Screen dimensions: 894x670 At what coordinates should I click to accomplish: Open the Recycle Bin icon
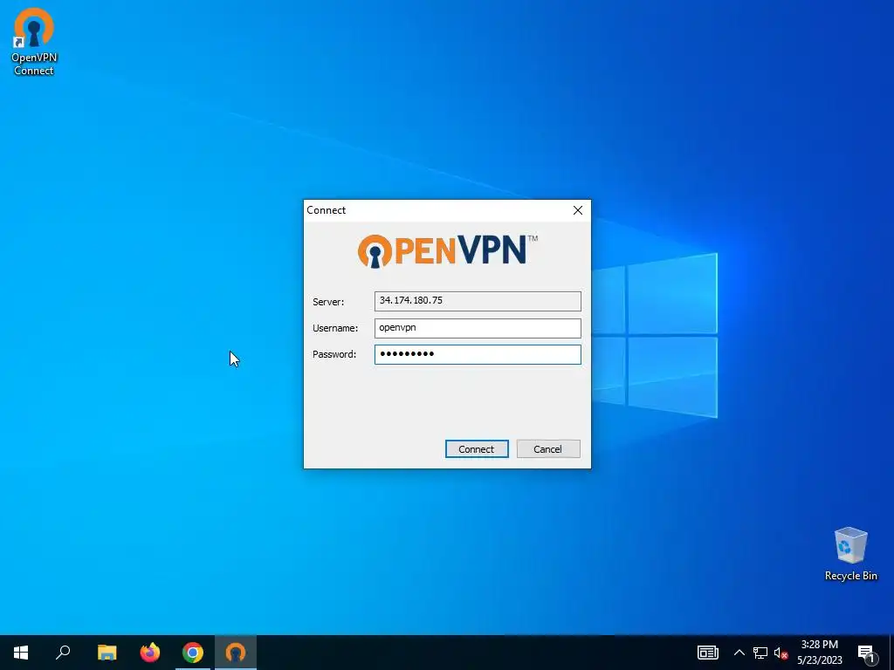(x=850, y=554)
